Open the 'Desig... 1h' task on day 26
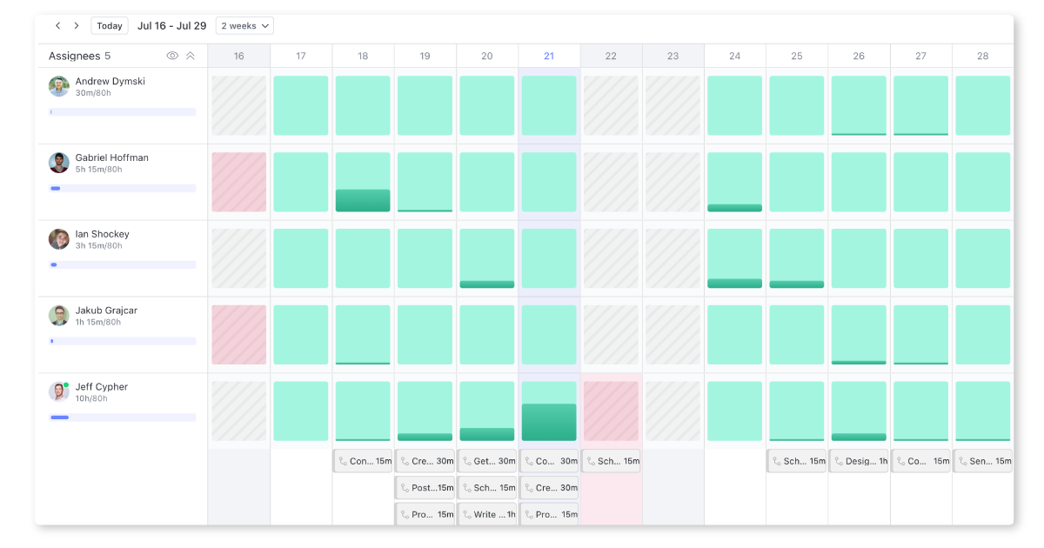Image resolution: width=1044 pixels, height=548 pixels. pyautogui.click(x=859, y=461)
